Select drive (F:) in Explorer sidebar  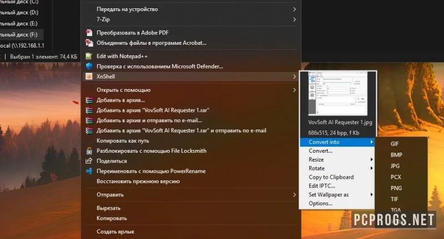coord(19,34)
